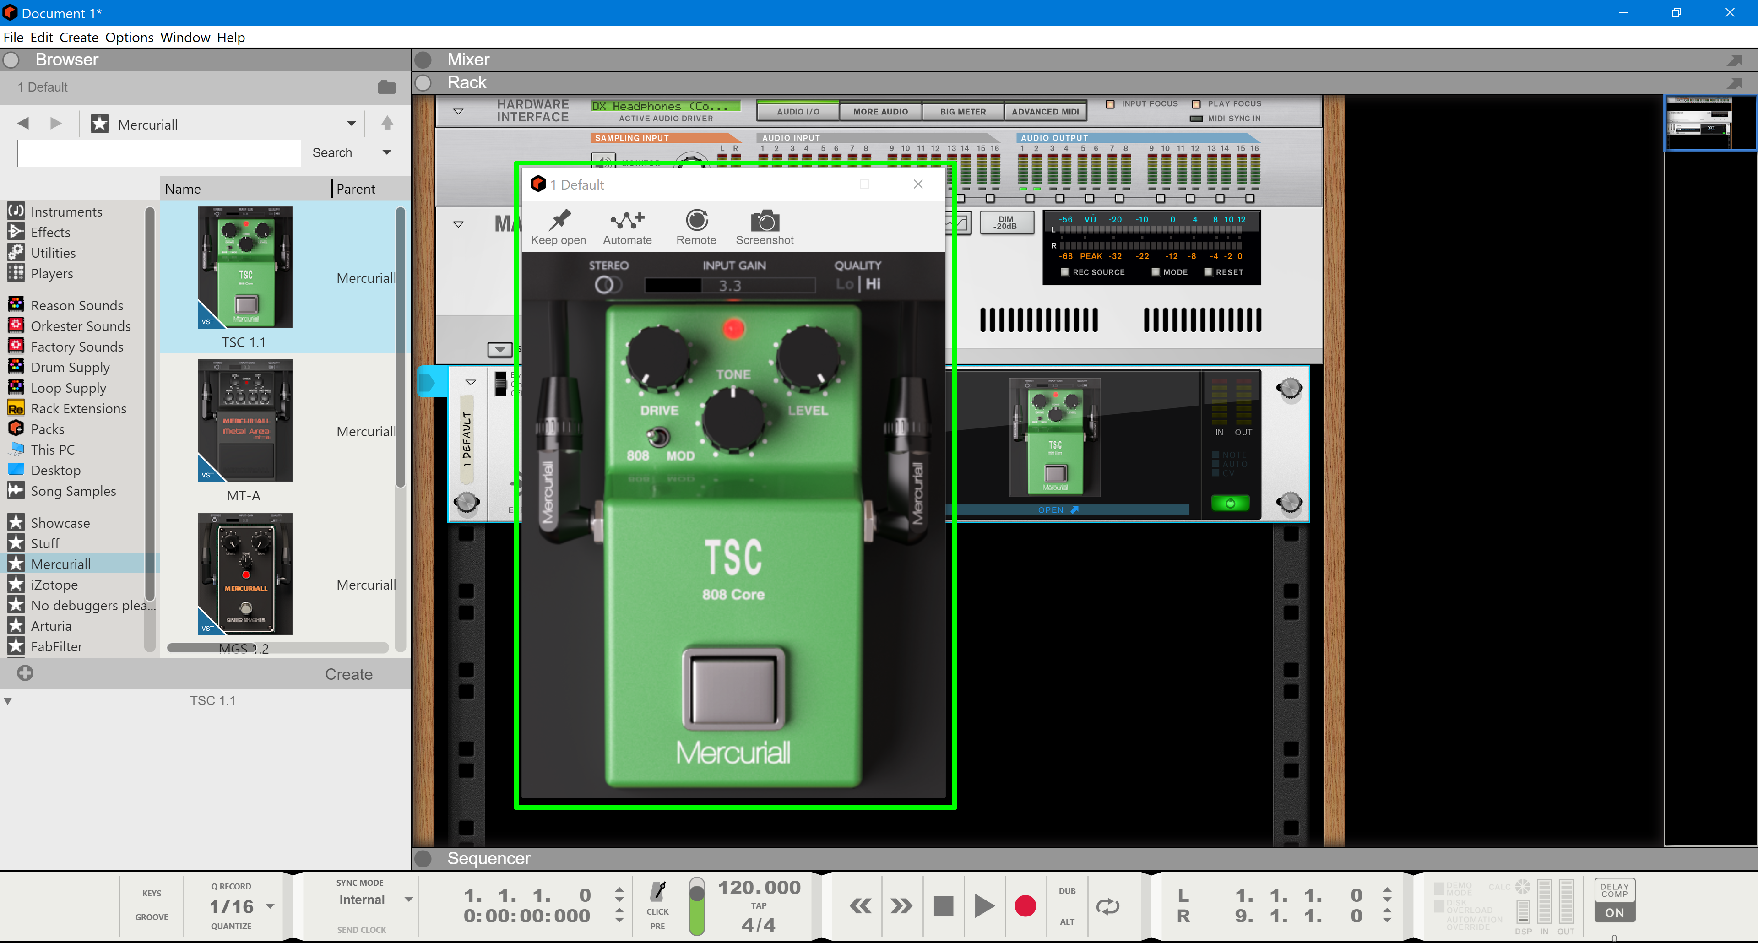Click the browser search input field
The width and height of the screenshot is (1758, 943).
(x=159, y=153)
